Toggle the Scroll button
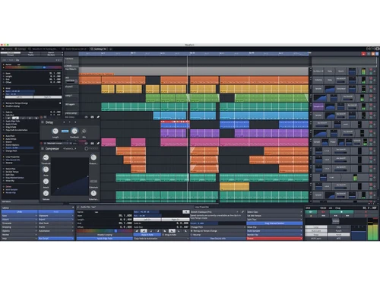 339,235
